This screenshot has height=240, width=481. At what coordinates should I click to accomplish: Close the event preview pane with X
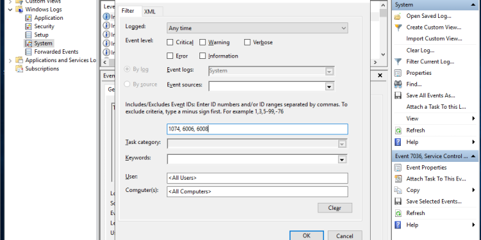(x=380, y=76)
